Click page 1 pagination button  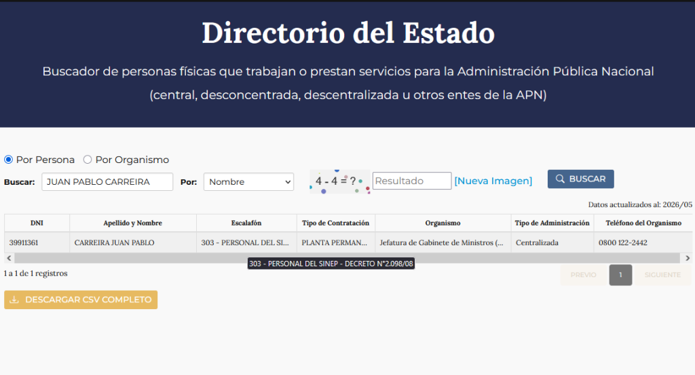click(620, 274)
